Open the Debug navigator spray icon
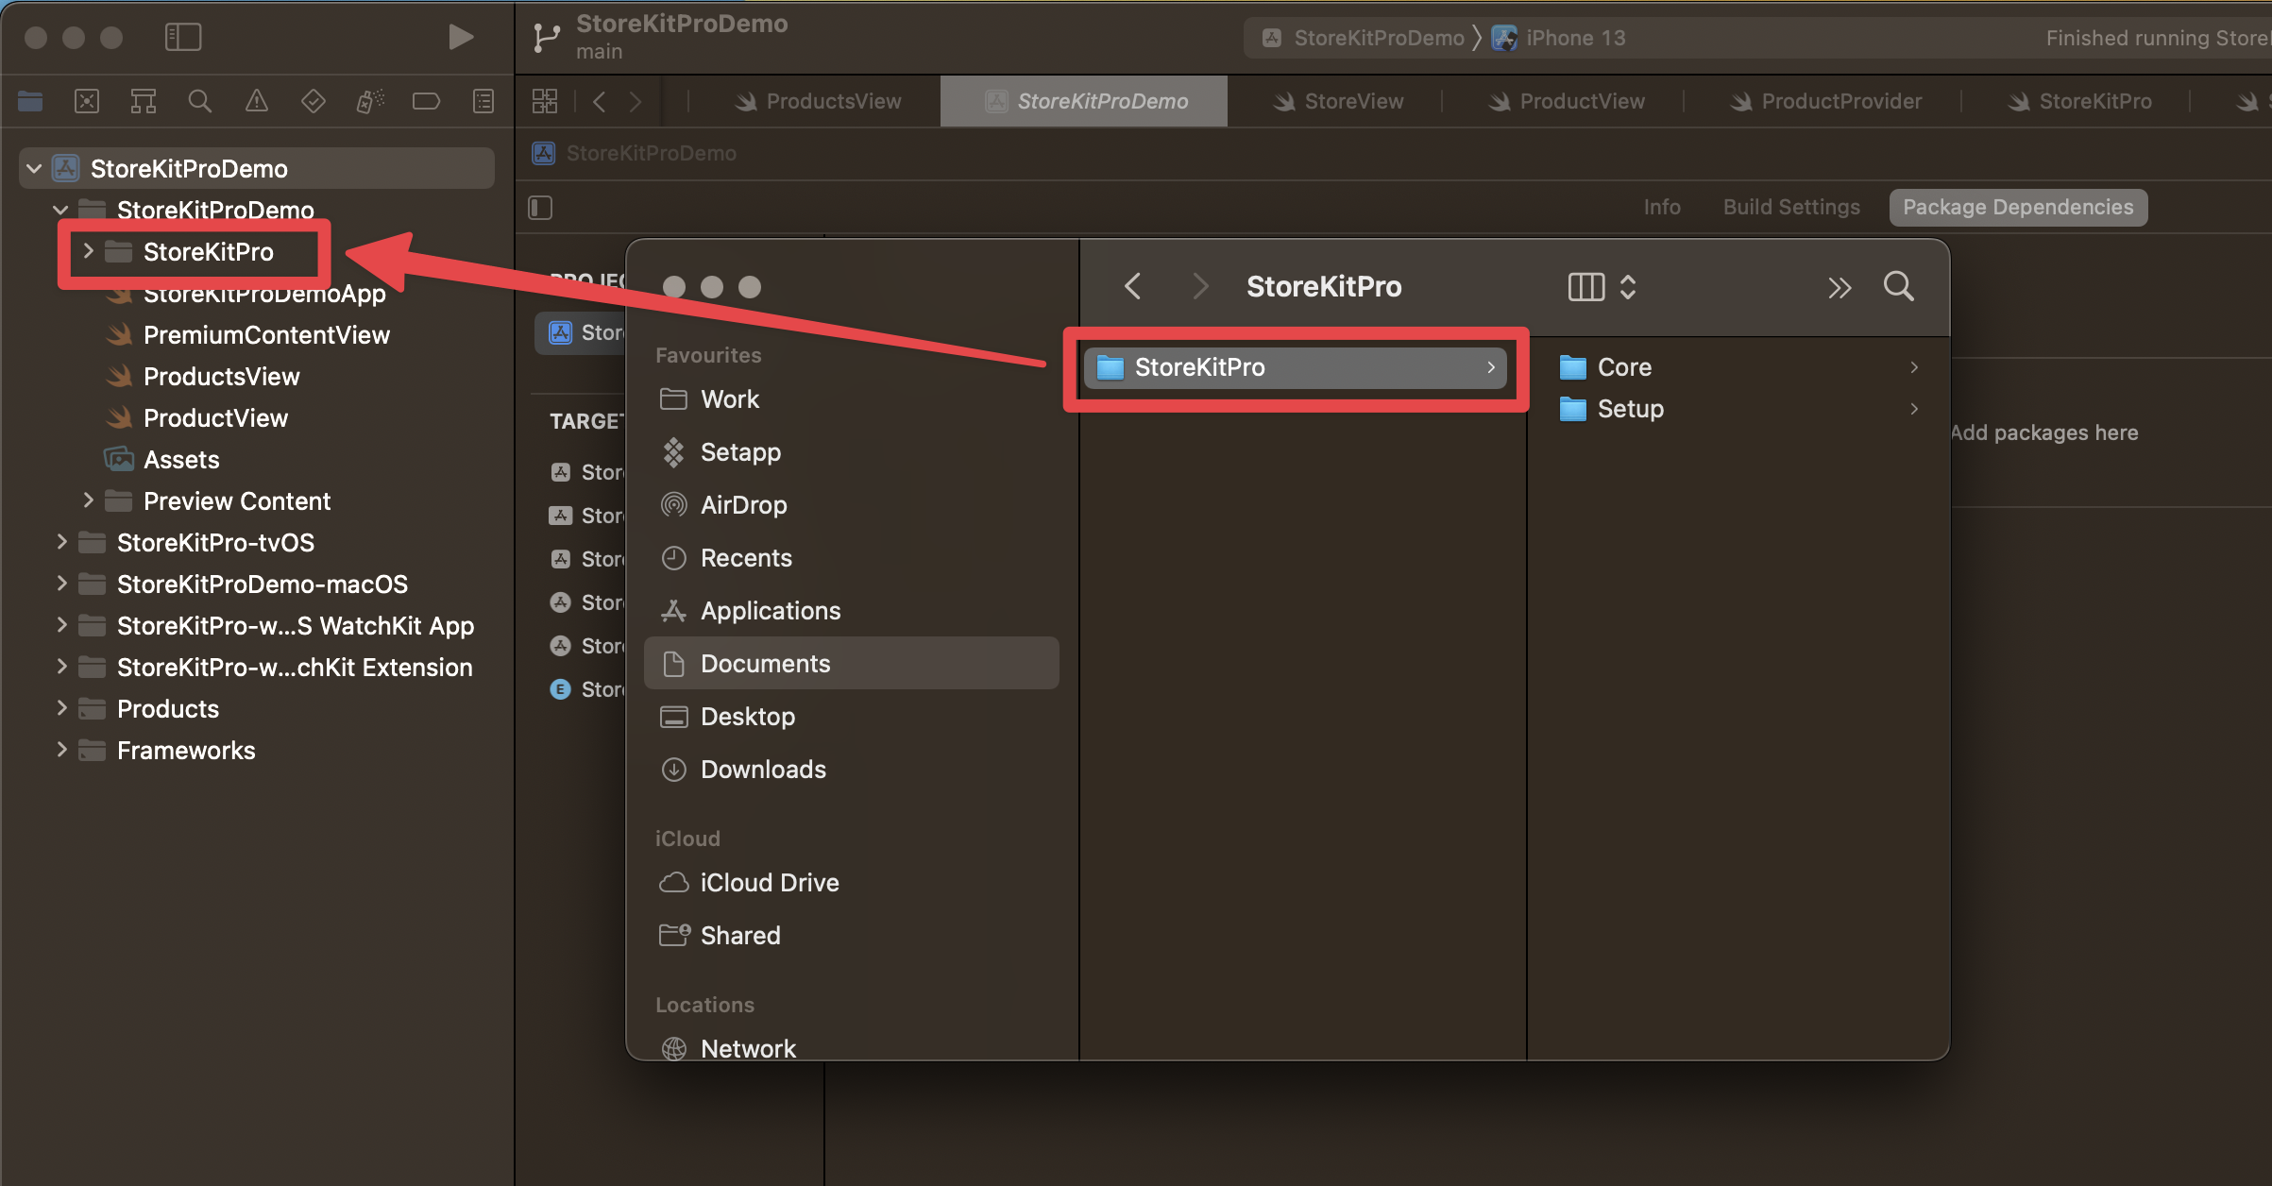This screenshot has width=2272, height=1186. tap(370, 101)
